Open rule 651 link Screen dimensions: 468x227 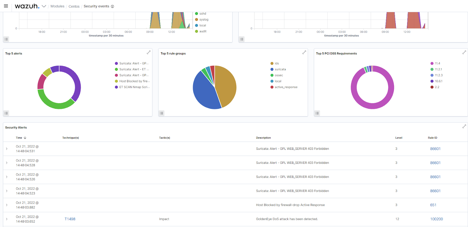433,205
